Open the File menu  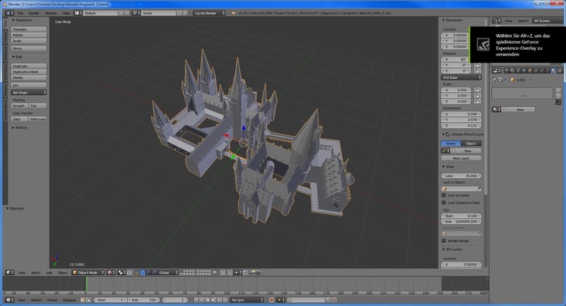point(20,13)
